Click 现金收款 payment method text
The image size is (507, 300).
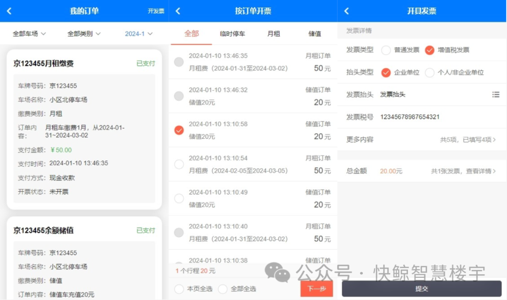[62, 178]
